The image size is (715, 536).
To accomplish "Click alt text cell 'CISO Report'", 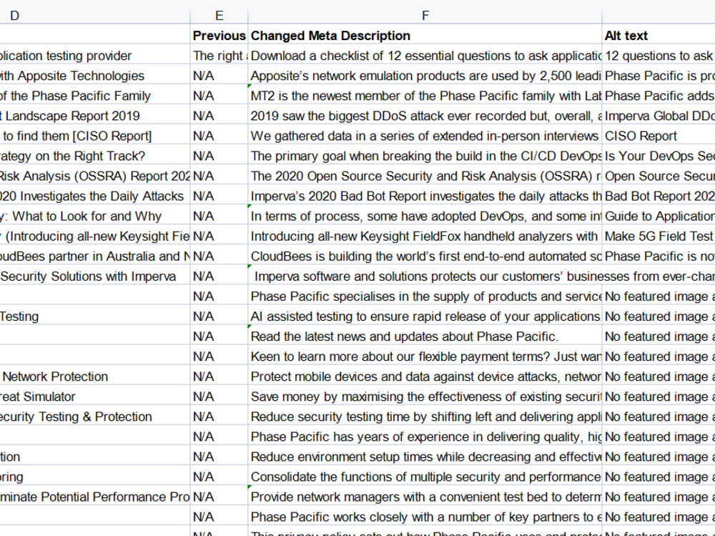I will tap(659, 136).
